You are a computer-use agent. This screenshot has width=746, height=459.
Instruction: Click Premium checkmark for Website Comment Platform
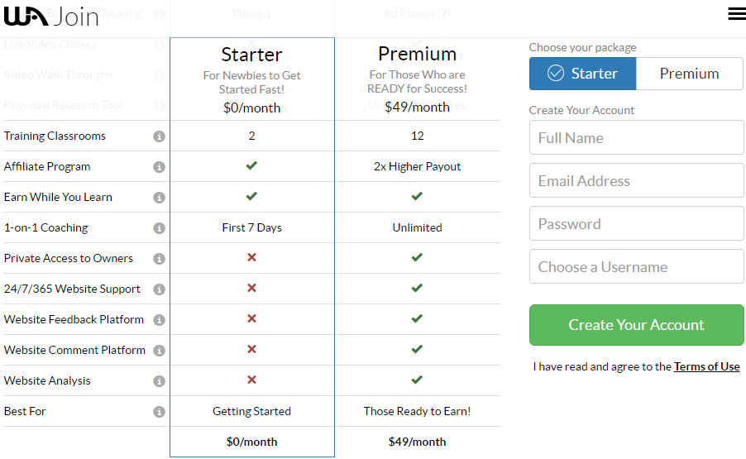coord(417,349)
